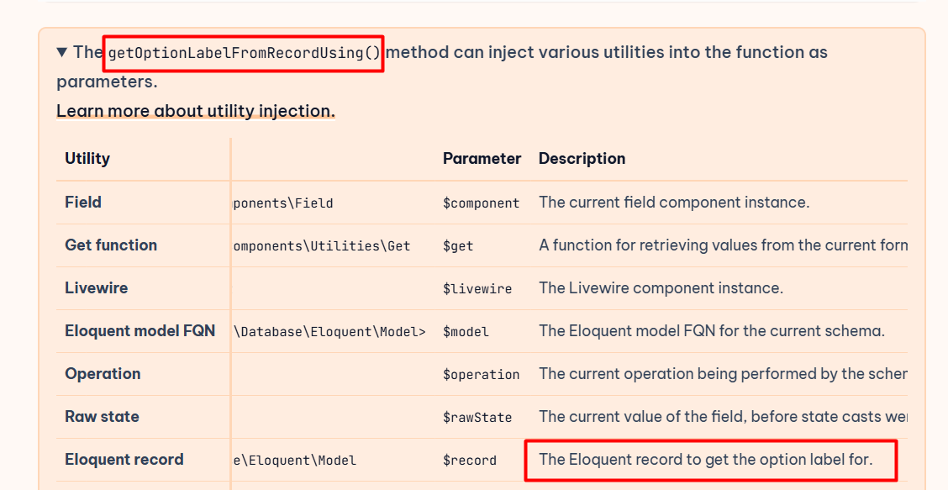Click the 'Eloquent record to get the option label for' description

pos(706,460)
